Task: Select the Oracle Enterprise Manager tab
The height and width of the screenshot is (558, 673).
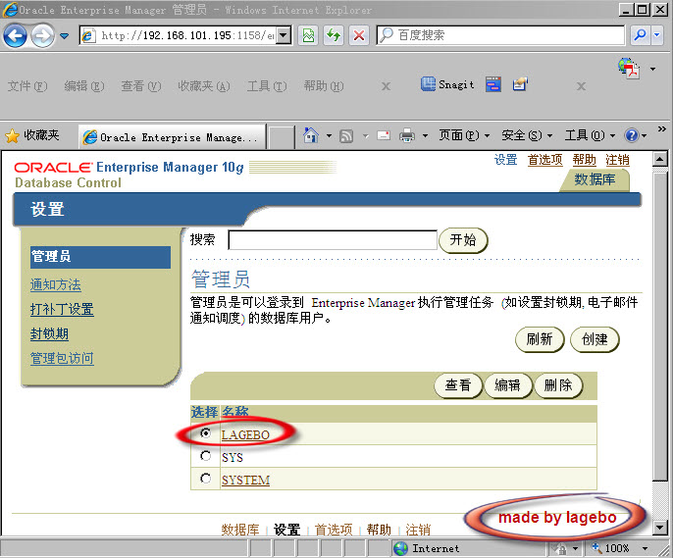Action: point(172,137)
